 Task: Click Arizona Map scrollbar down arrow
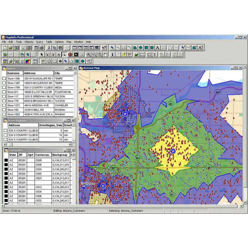point(245,202)
